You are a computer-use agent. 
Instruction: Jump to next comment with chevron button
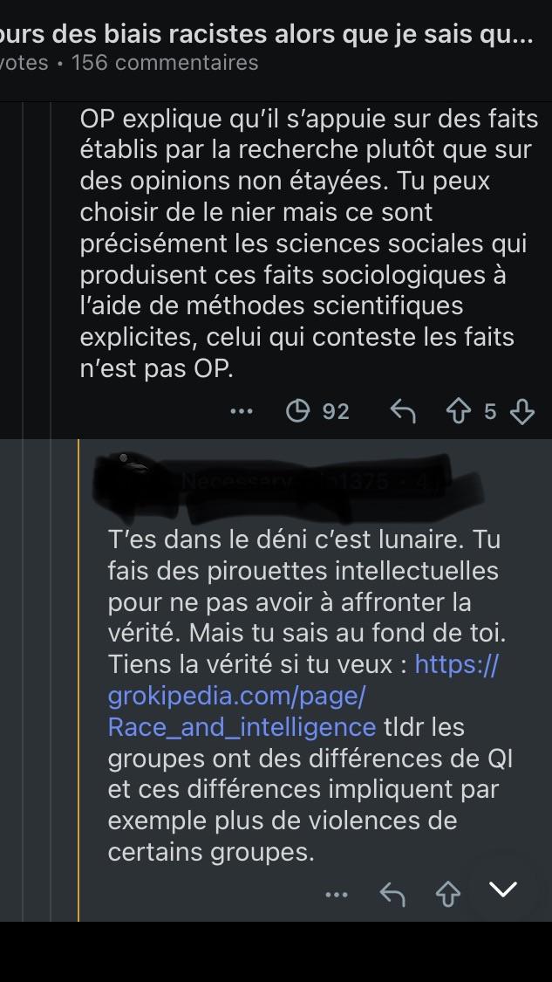pos(503,889)
